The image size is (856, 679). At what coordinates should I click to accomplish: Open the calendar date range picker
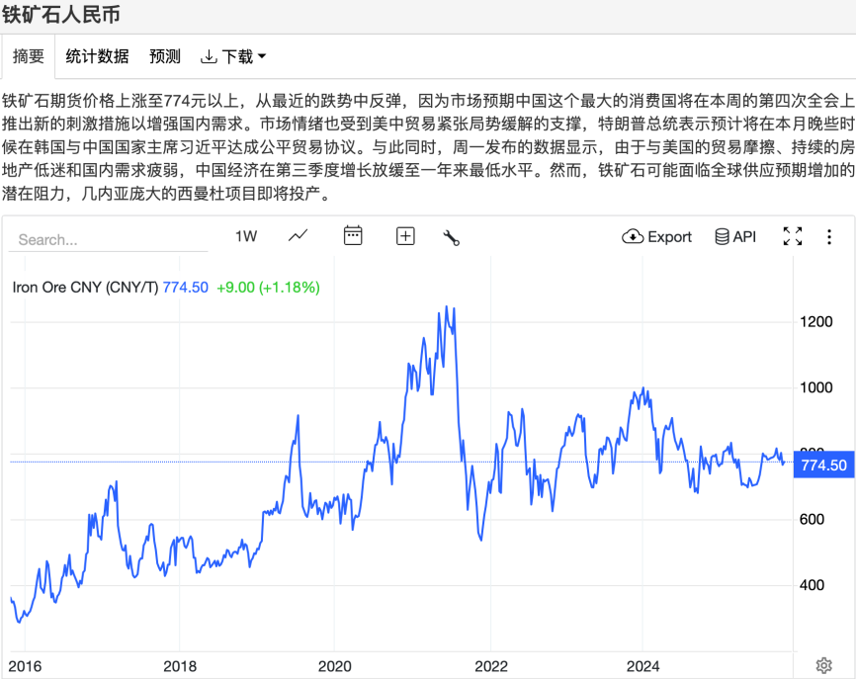tap(353, 236)
